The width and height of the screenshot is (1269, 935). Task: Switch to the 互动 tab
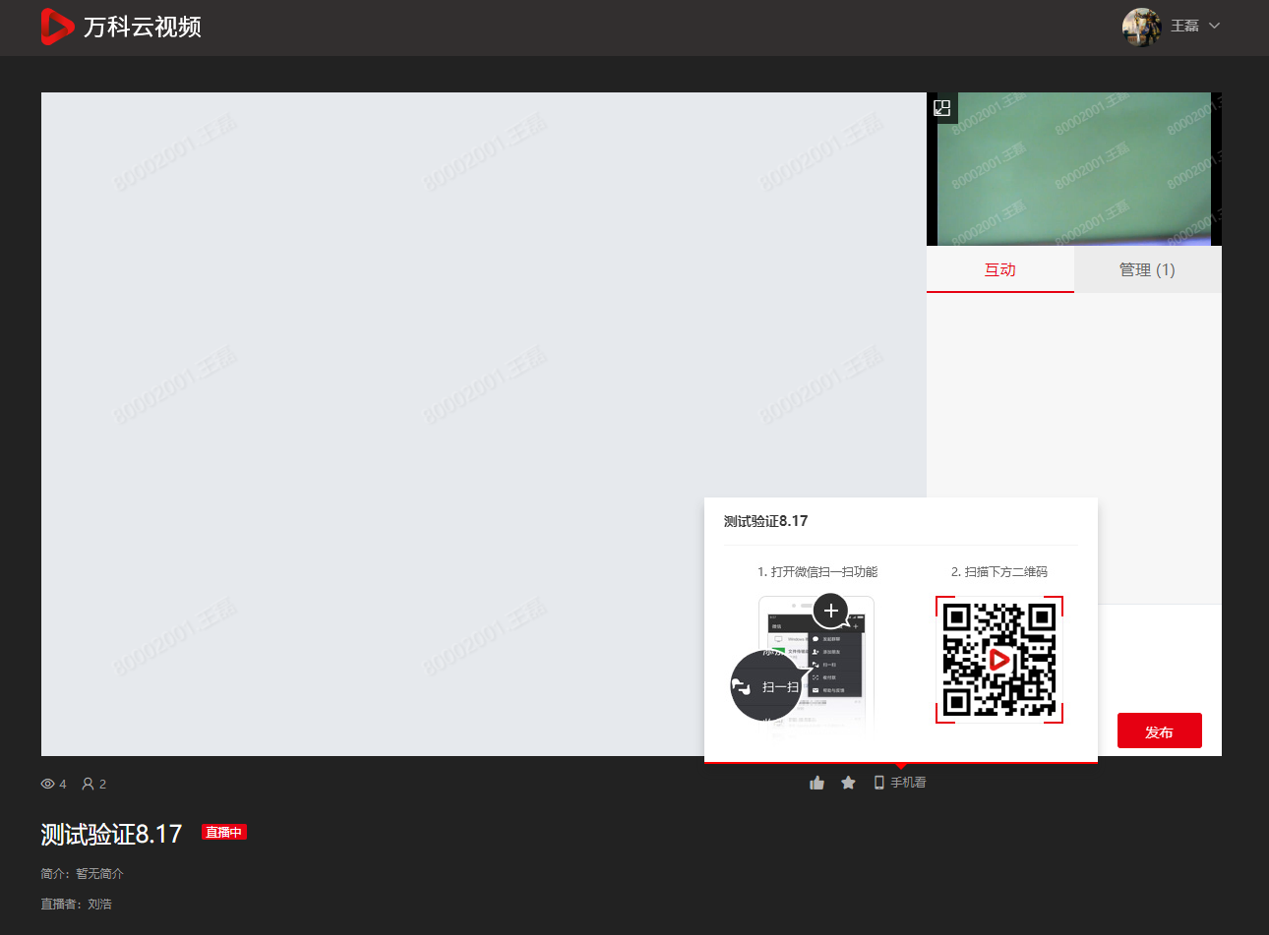click(x=1000, y=269)
